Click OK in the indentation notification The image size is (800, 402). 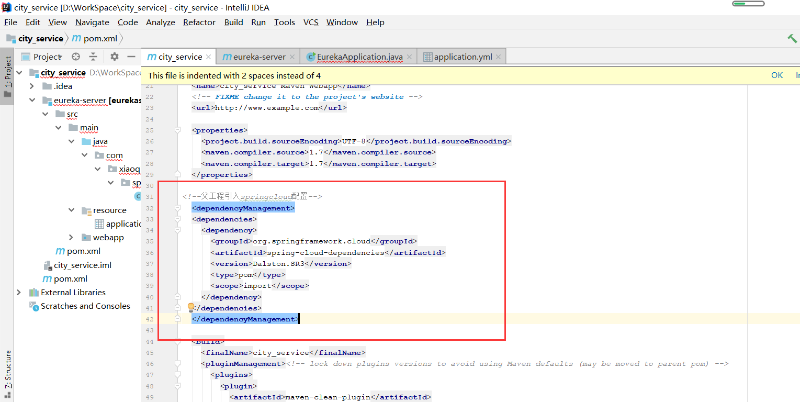coord(777,75)
